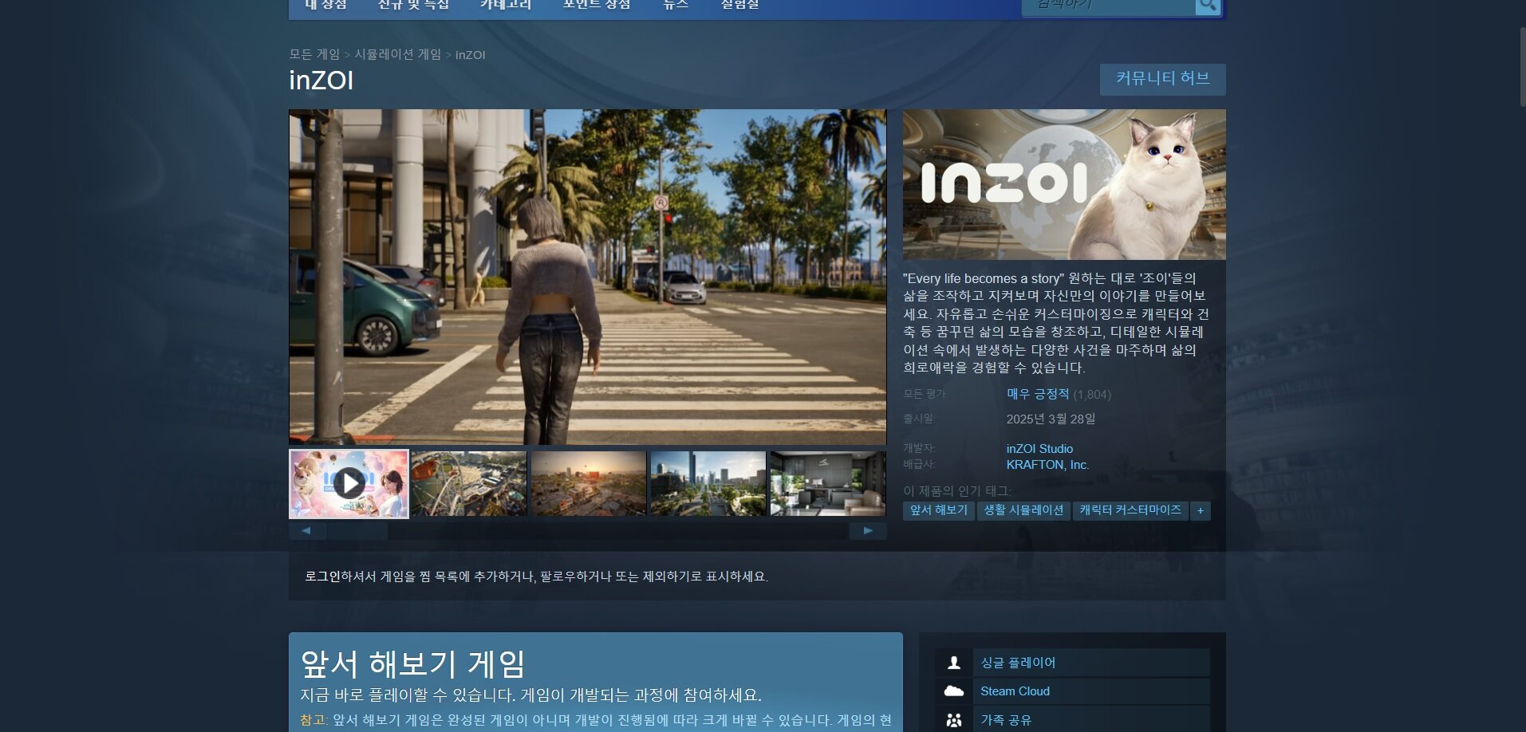Screen dimensions: 1526x732
Task: Open 시뮬레이션 게임 breadcrumb link
Action: (397, 54)
